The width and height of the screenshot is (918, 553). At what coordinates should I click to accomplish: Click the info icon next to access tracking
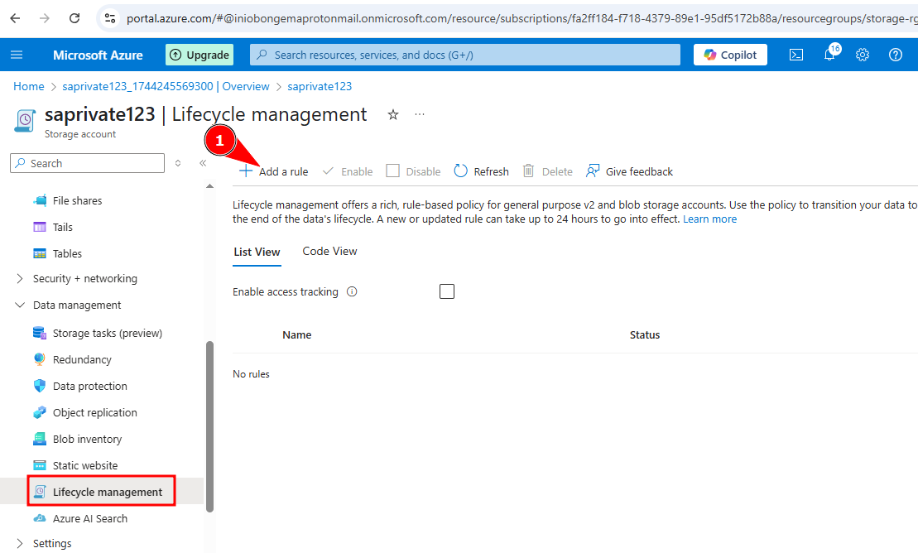point(352,291)
